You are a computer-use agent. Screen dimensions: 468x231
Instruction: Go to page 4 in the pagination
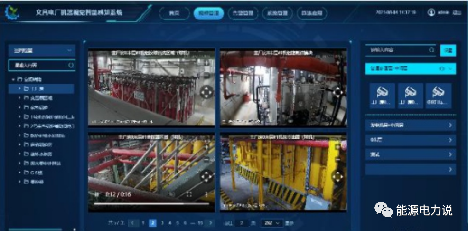[170, 223]
